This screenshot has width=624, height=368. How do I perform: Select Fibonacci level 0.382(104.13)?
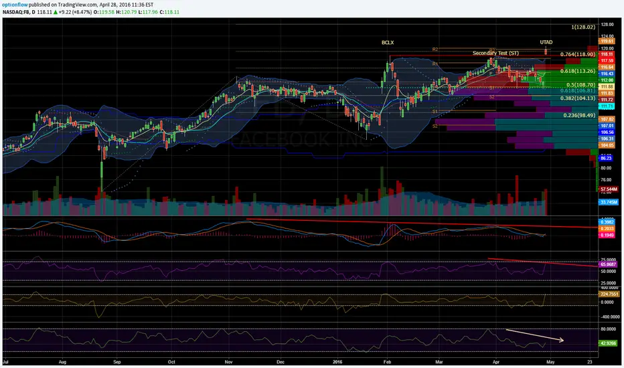[577, 98]
